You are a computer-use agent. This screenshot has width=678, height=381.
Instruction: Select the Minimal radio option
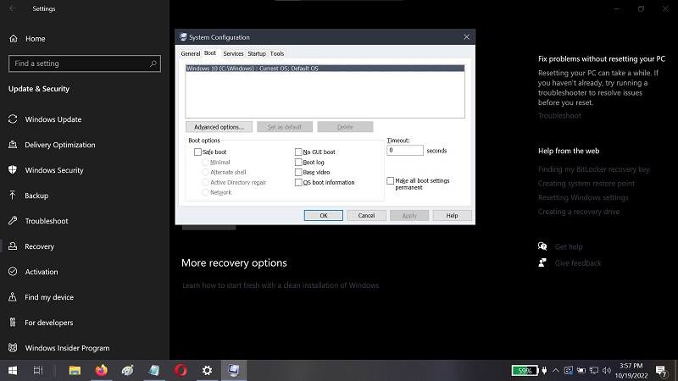205,163
